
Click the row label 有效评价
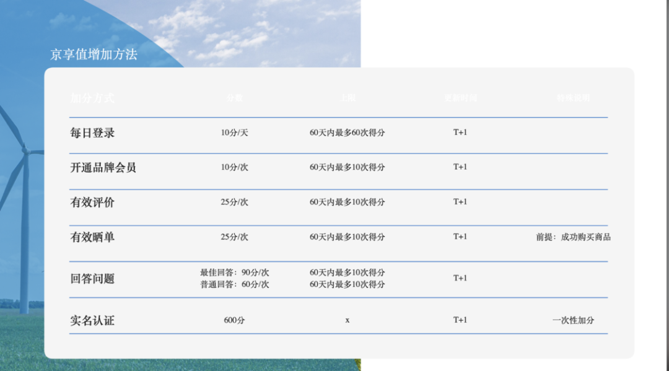point(92,202)
